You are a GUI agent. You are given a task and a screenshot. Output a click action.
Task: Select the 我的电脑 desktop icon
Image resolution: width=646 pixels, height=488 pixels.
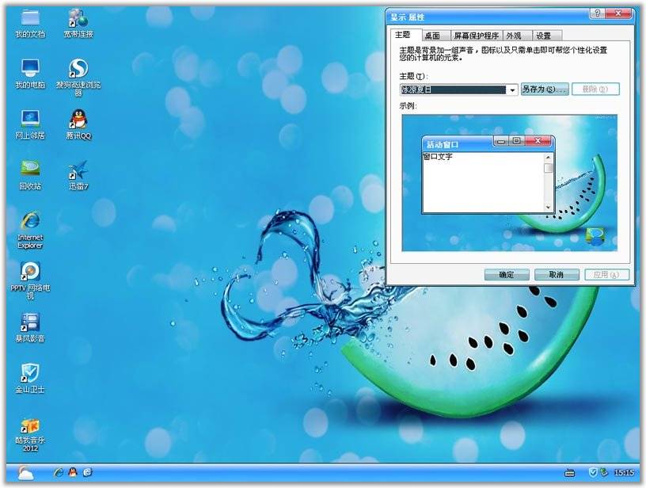(x=30, y=74)
